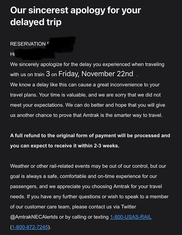Viewport: 182px width, 235px height.
Task: Click the train number 3
Action: [x=48, y=74]
